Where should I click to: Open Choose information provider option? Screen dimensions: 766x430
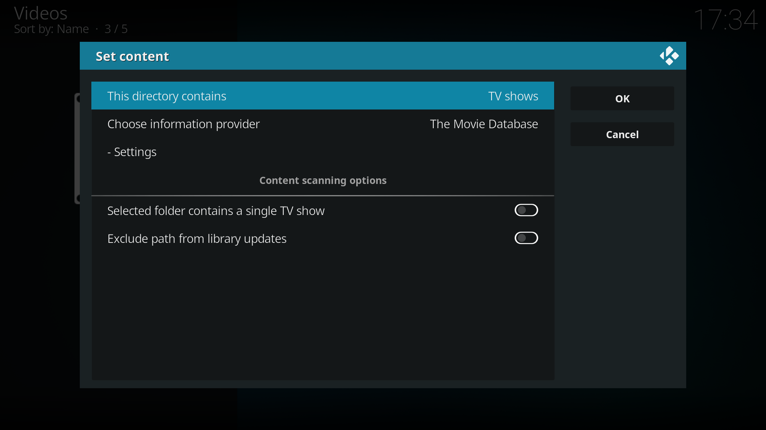[184, 124]
